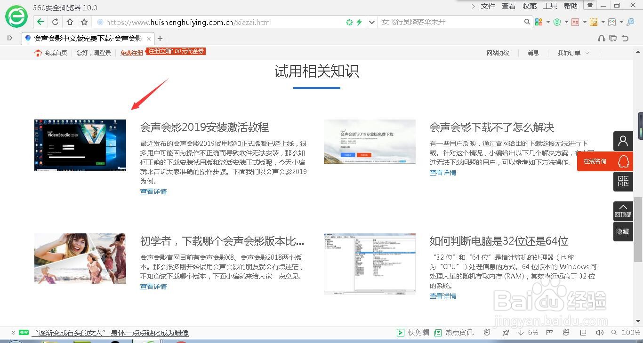Screen dimensions: 643x343
Task: Click the 100% zoom level in status bar
Action: tap(631, 333)
